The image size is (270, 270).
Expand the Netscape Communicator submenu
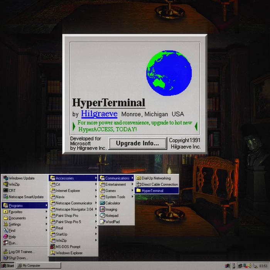click(x=74, y=203)
